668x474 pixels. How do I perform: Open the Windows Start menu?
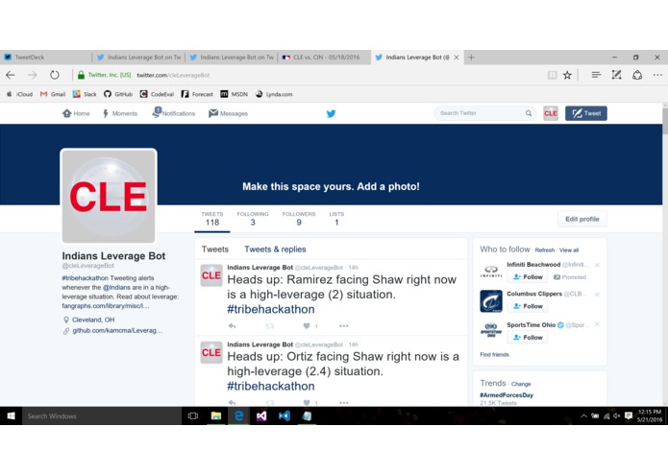click(12, 415)
